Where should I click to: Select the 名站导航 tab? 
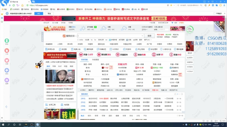click(84, 60)
